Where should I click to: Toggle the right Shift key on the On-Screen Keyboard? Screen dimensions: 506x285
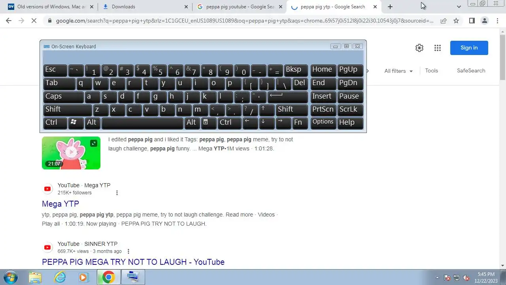[x=292, y=110]
